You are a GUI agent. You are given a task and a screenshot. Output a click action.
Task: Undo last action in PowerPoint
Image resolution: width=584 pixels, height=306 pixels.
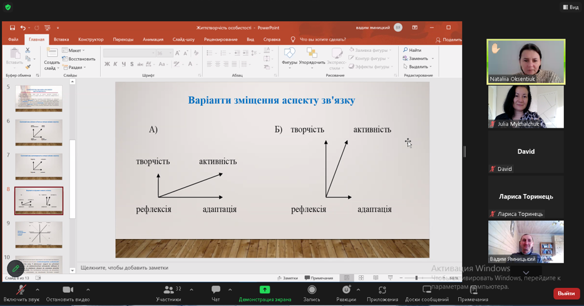coord(23,28)
